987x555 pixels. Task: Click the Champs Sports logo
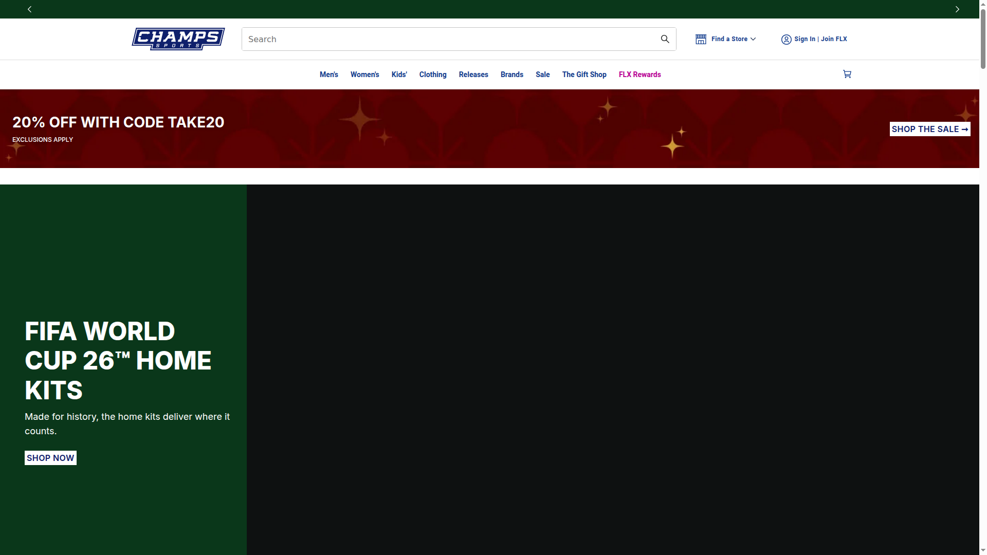178,39
